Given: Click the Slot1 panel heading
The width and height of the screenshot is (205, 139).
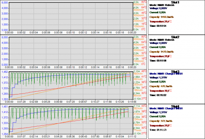Looking at the screenshot, I should tap(175, 2).
